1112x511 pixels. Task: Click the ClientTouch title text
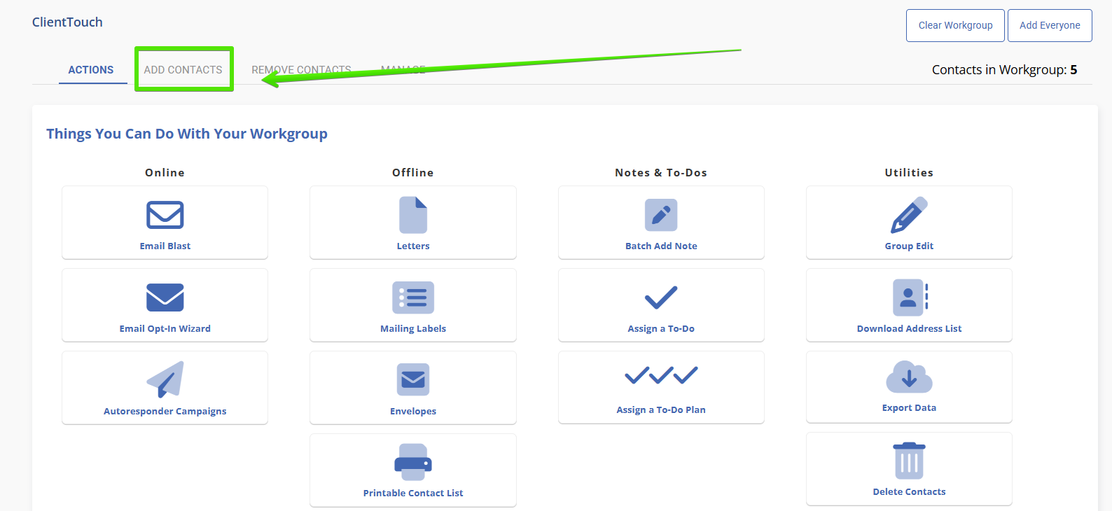tap(67, 22)
